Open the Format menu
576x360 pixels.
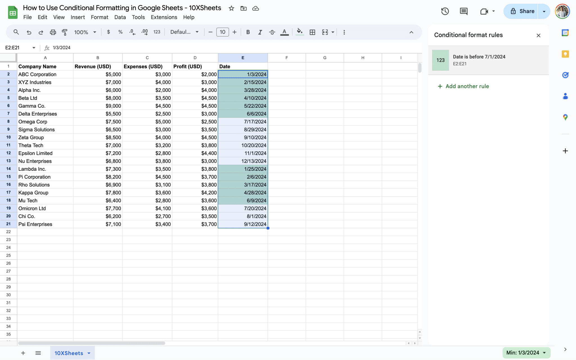point(100,17)
